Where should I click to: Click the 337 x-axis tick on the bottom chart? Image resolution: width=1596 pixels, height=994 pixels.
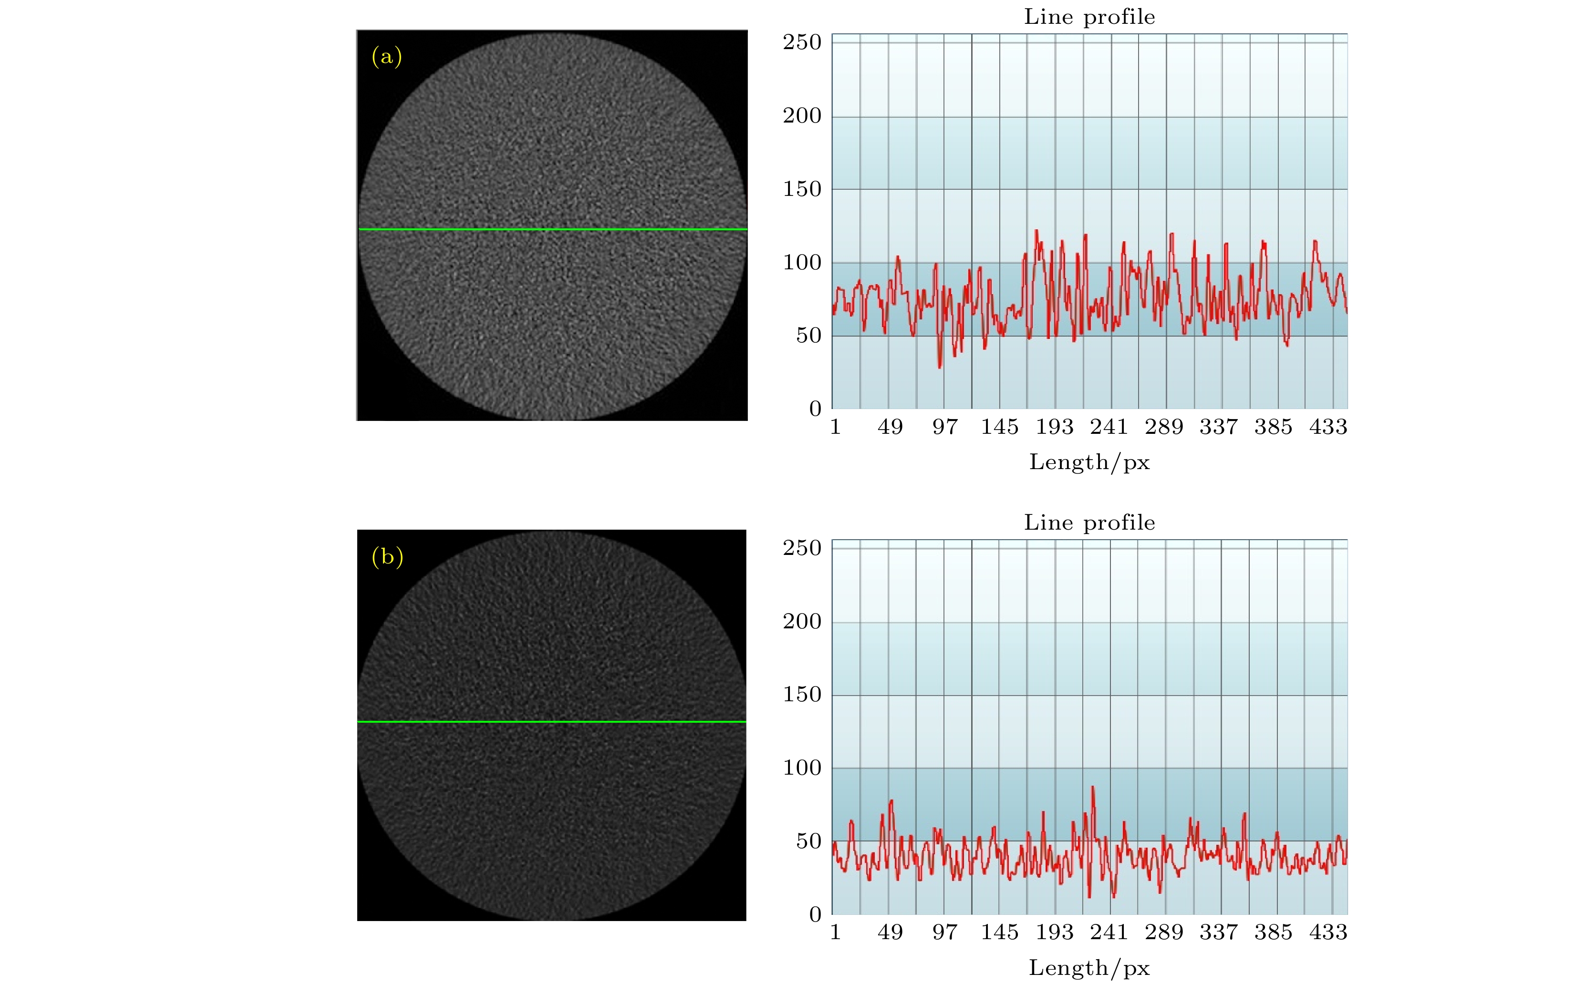[1218, 932]
